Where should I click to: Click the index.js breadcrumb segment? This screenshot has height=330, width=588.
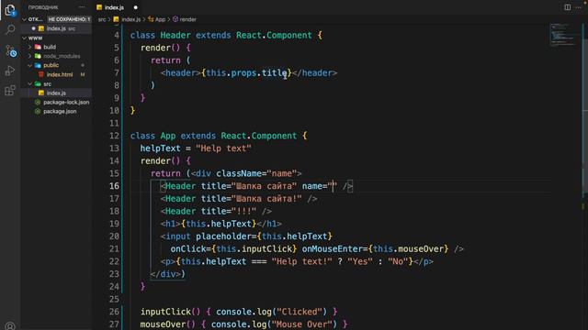130,19
